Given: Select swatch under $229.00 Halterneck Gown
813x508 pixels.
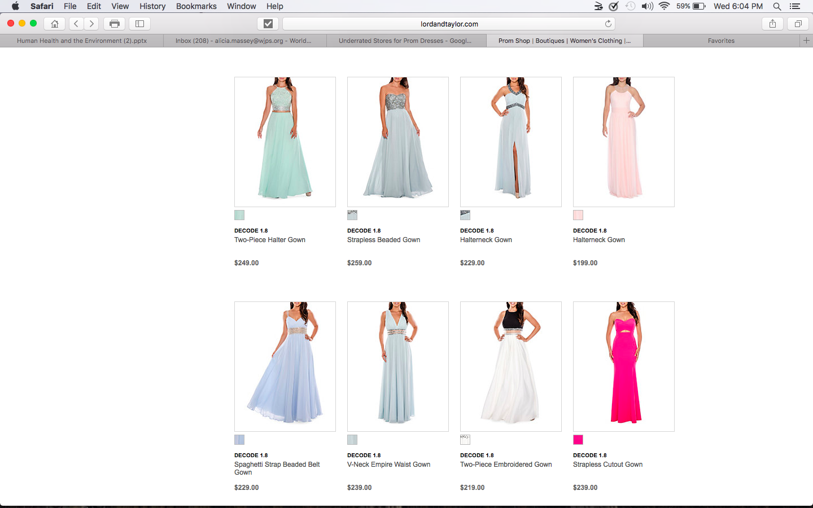Looking at the screenshot, I should (x=465, y=215).
